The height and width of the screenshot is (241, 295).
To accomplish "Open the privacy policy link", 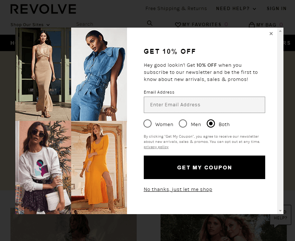I will tap(156, 147).
